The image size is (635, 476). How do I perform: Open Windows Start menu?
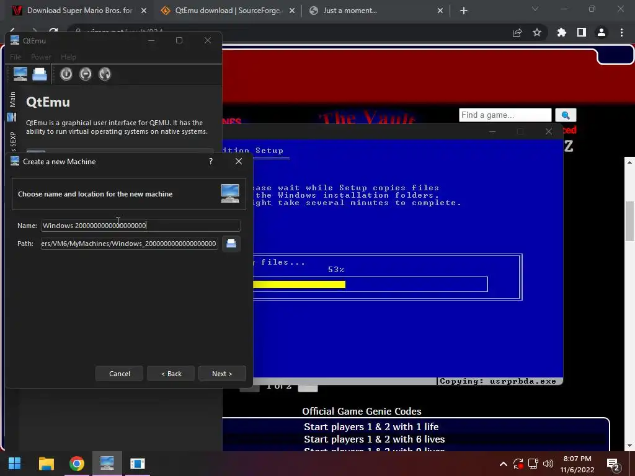(x=15, y=464)
